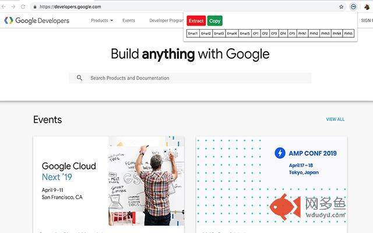Bookmark page with the star icon

(342, 7)
